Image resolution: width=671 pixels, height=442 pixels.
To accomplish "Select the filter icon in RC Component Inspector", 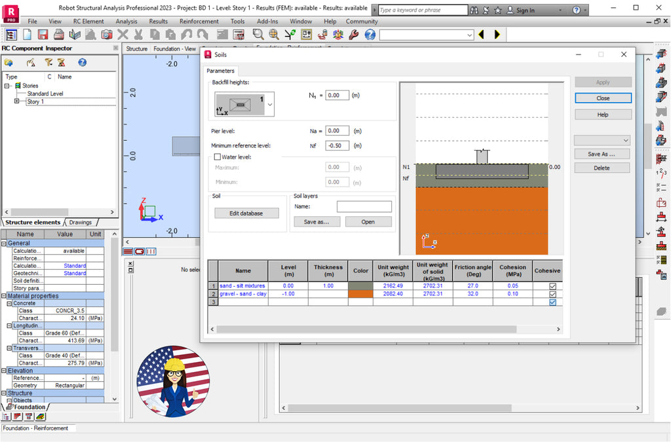I will point(48,62).
